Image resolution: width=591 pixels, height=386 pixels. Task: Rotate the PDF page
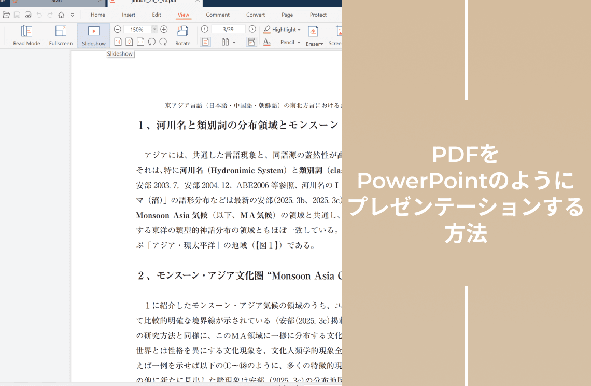point(182,34)
